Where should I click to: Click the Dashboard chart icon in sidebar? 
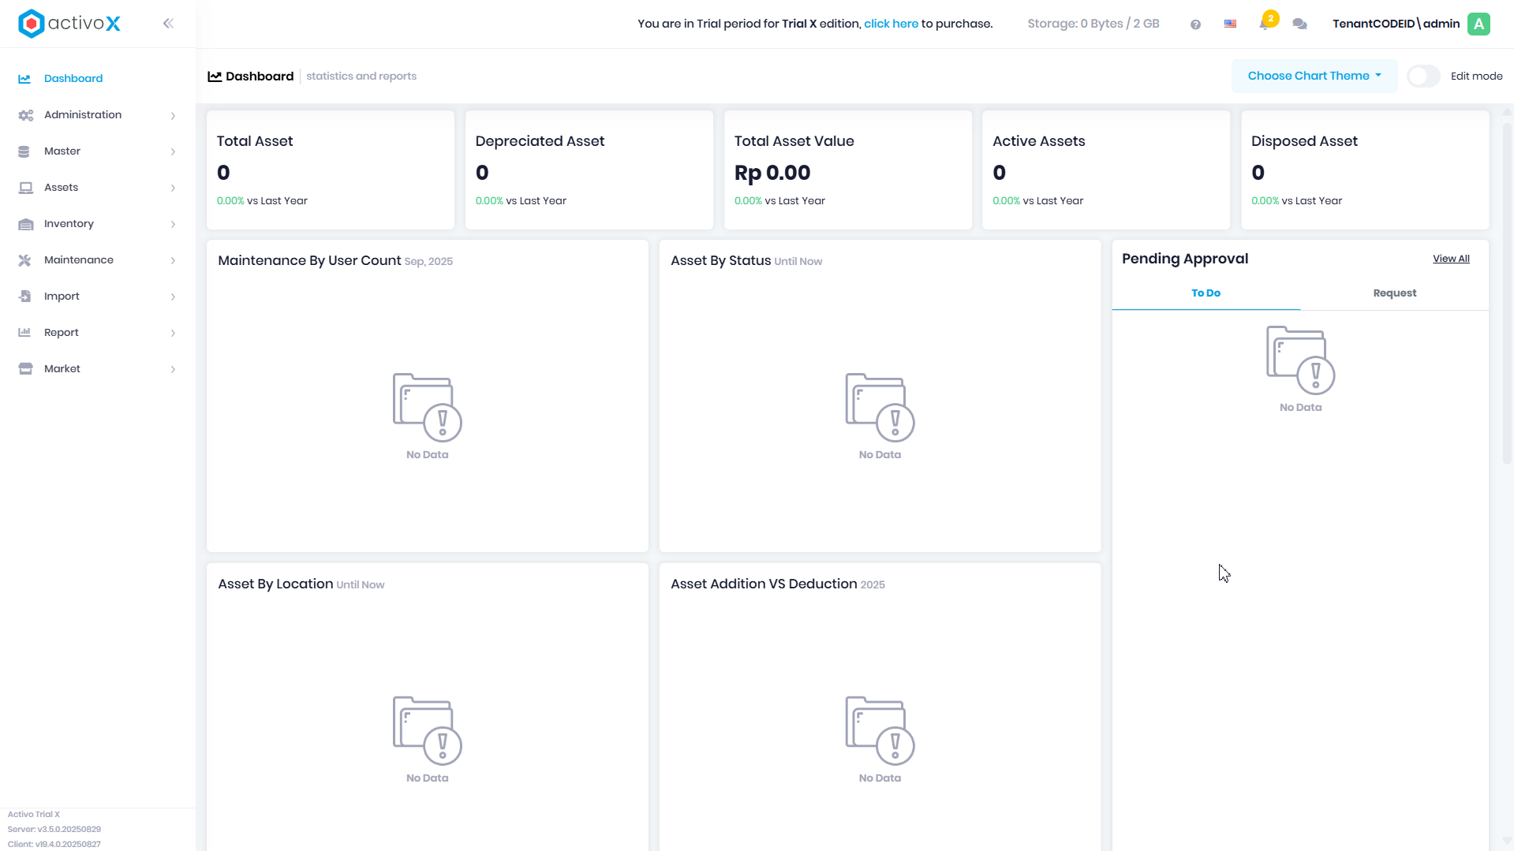coord(24,79)
